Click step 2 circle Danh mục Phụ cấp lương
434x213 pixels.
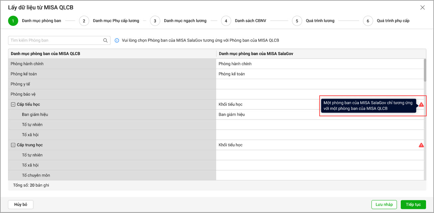click(84, 21)
